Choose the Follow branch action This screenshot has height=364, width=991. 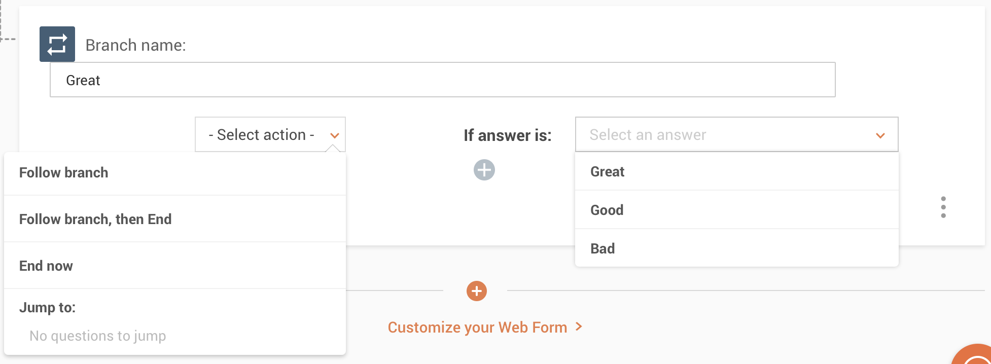[x=64, y=173]
